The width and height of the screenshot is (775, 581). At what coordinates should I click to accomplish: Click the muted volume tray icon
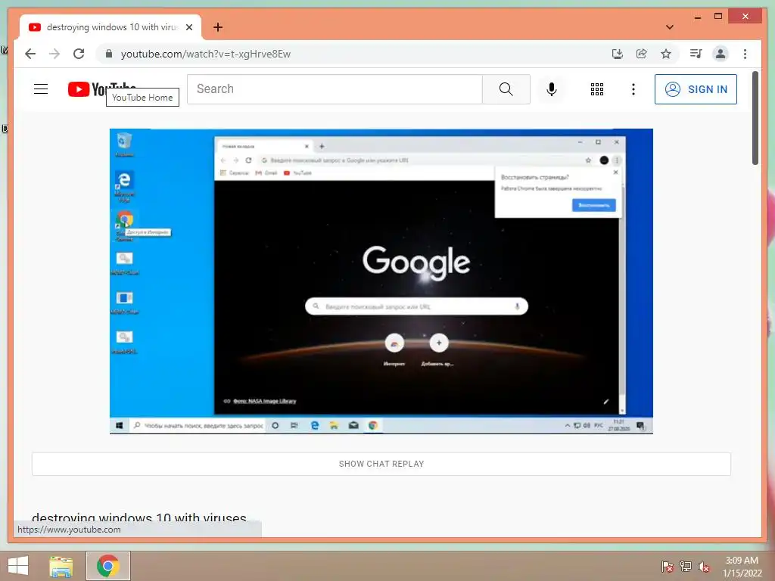pos(704,567)
